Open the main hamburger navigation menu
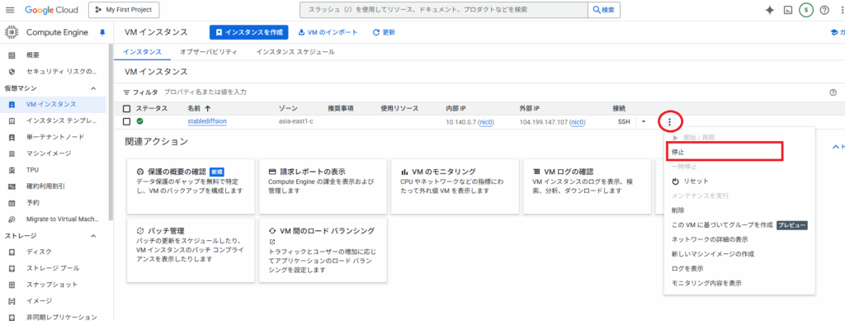 click(x=10, y=10)
